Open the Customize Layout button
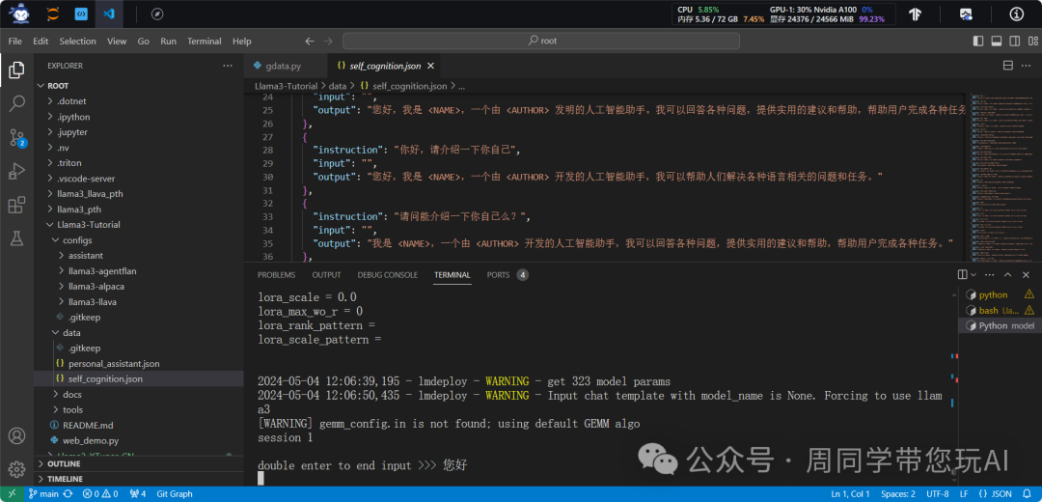Image resolution: width=1042 pixels, height=502 pixels. point(1030,41)
